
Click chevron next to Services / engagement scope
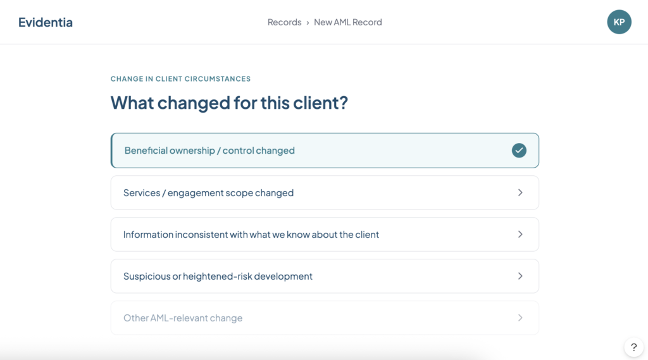(x=520, y=192)
